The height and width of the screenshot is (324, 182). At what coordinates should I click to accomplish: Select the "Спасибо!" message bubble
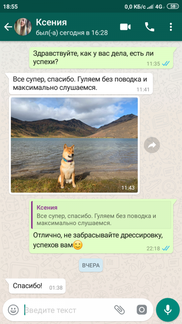[37, 286]
